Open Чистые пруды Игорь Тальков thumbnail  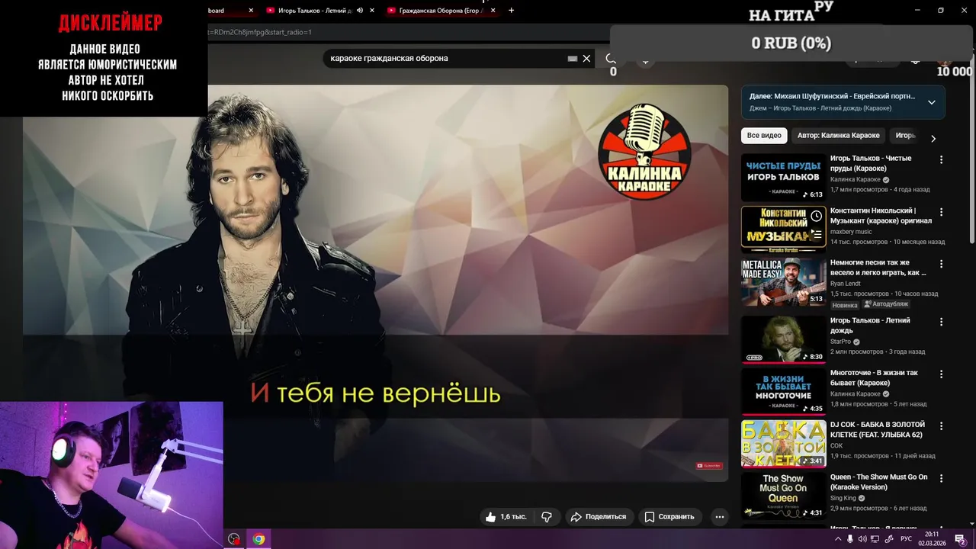[x=783, y=178]
